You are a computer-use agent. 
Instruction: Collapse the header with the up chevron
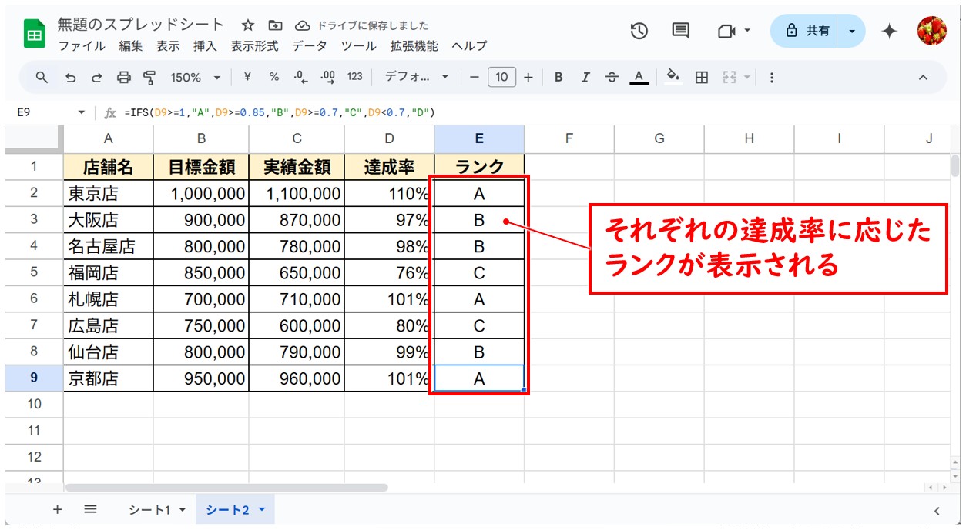(923, 77)
